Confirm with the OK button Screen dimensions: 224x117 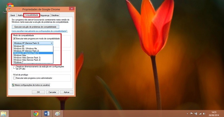[38, 92]
